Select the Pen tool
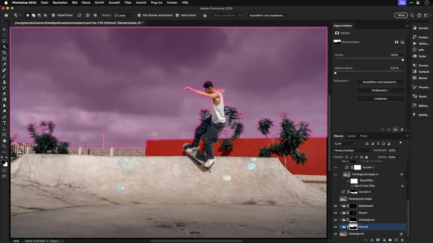 tap(4, 117)
